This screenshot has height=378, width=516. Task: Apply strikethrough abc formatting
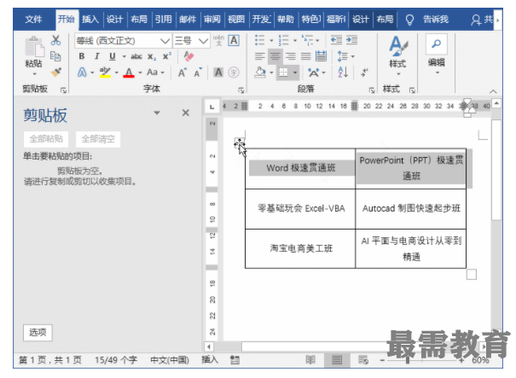136,56
